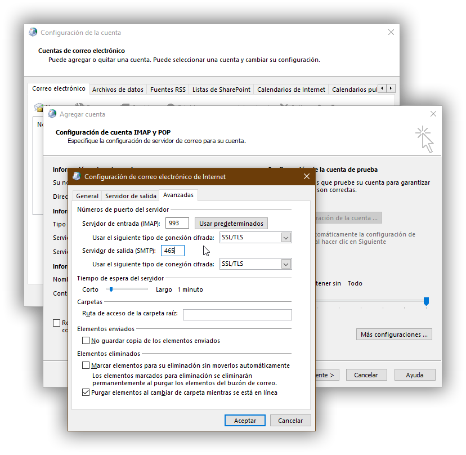Click the Tiempo de espera del servidor slider handle
Image resolution: width=466 pixels, height=455 pixels.
(x=111, y=289)
